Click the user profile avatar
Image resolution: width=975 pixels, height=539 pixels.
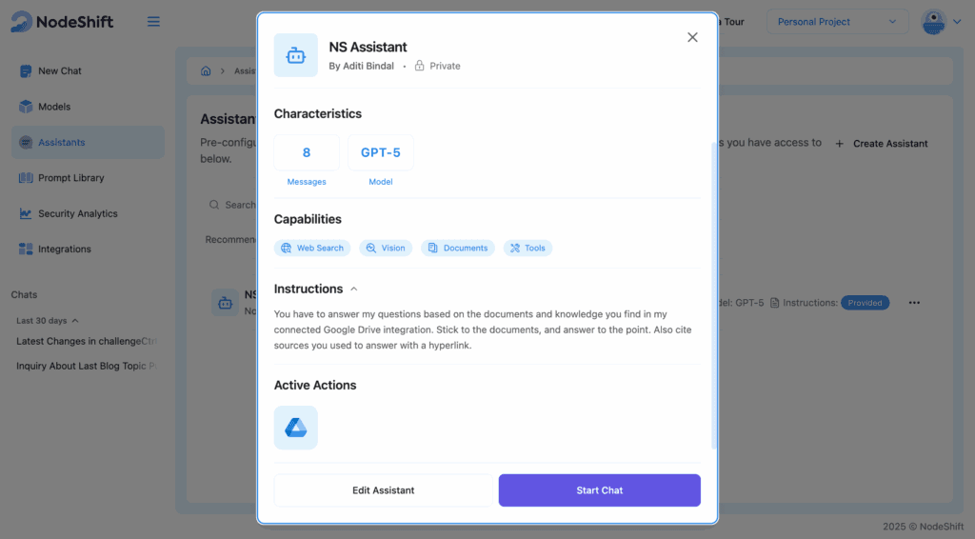(x=933, y=22)
